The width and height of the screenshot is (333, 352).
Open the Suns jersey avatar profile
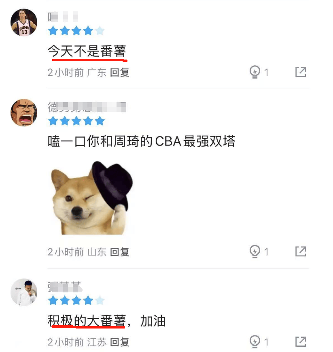click(24, 22)
